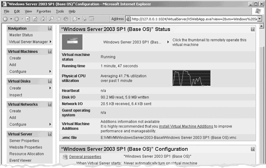
Task: Click the "Running" status value
Action: pos(108,57)
